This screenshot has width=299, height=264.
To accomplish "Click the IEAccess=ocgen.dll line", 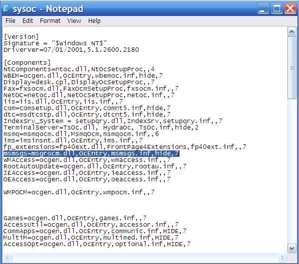I will [x=87, y=173].
